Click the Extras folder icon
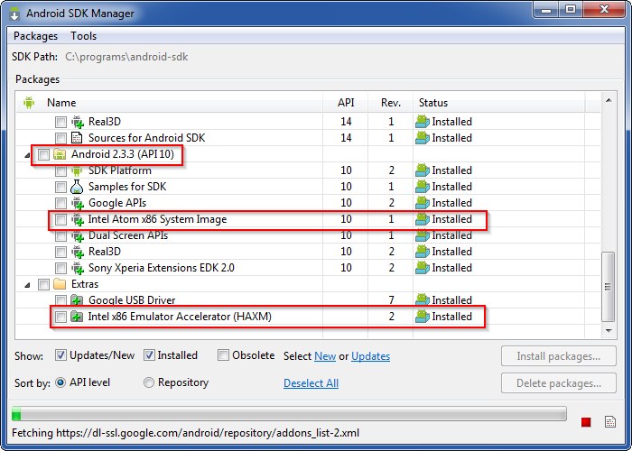This screenshot has width=632, height=451. coord(60,284)
